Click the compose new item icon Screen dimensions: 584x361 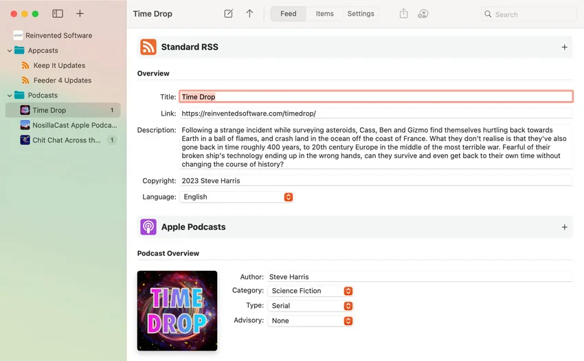(x=228, y=14)
